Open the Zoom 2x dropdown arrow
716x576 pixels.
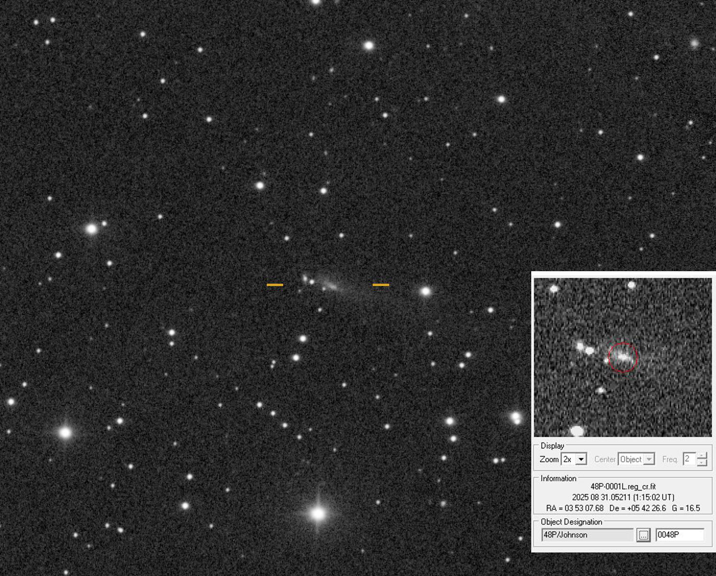581,459
